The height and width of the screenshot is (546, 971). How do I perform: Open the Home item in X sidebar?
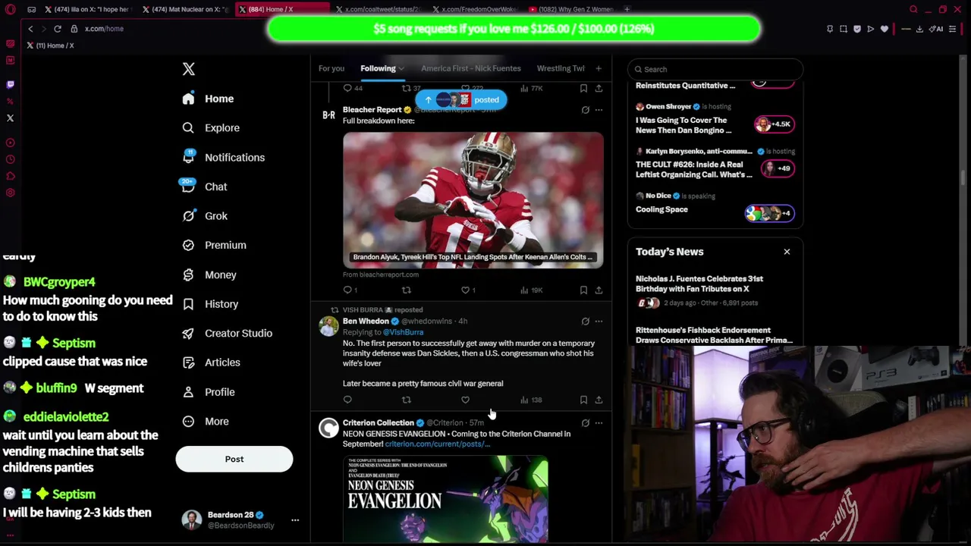[209, 99]
